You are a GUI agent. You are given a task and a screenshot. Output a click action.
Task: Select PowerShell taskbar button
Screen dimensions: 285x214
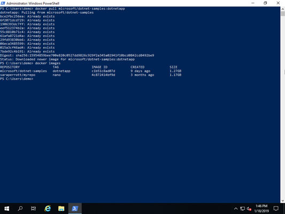[x=75, y=209]
